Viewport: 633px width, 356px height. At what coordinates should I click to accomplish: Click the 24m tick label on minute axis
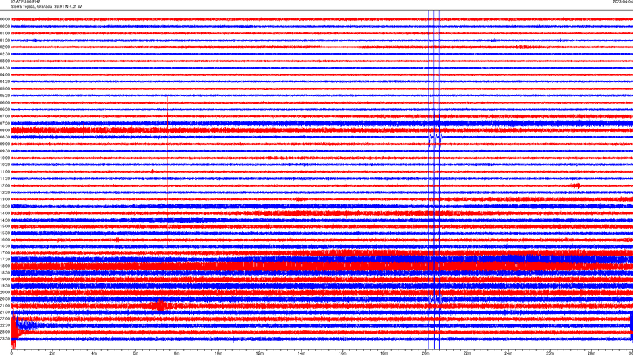pos(508,353)
